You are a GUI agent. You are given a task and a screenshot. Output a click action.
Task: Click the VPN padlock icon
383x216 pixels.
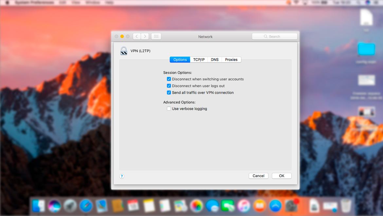click(x=124, y=51)
